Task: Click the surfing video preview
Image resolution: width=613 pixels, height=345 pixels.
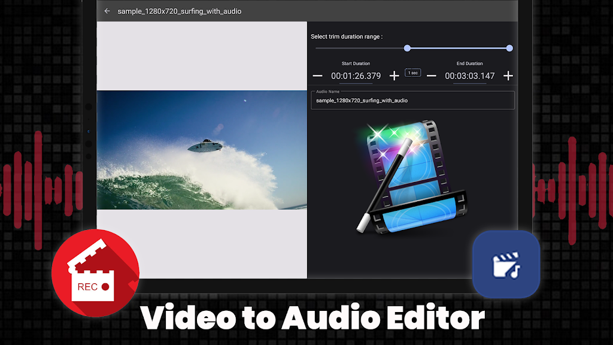Action: coord(202,150)
